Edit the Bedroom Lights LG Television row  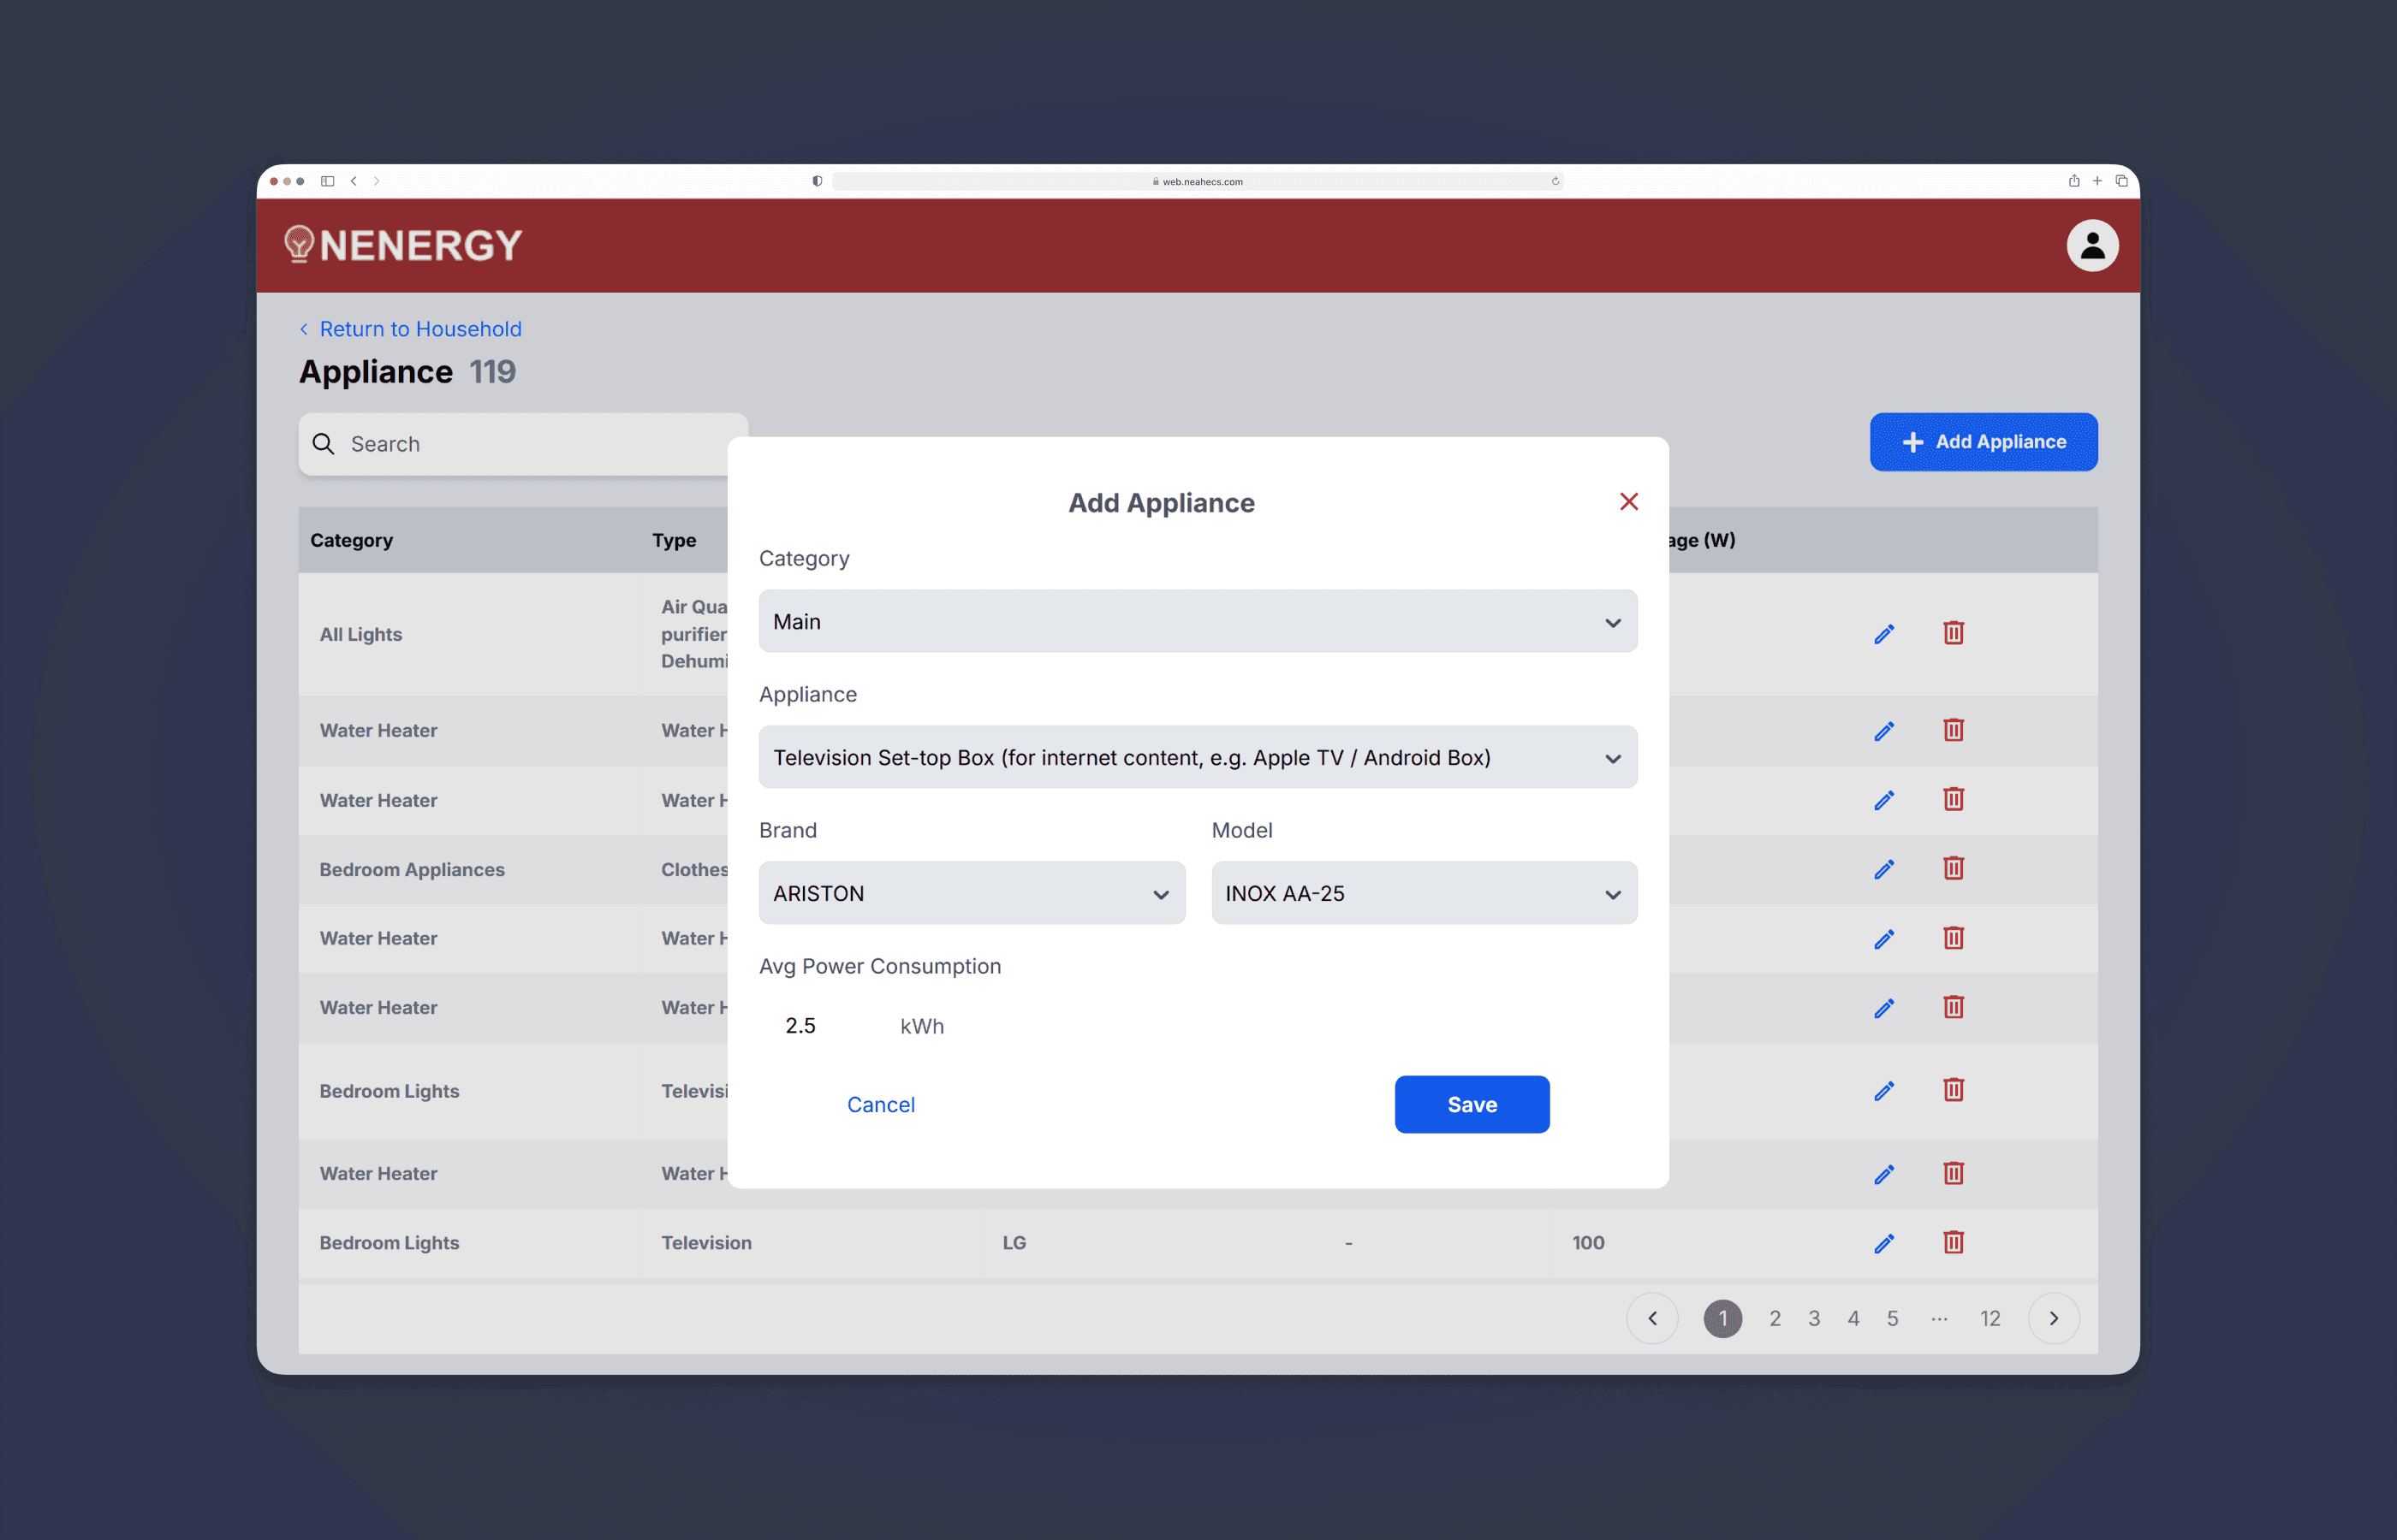(1884, 1243)
